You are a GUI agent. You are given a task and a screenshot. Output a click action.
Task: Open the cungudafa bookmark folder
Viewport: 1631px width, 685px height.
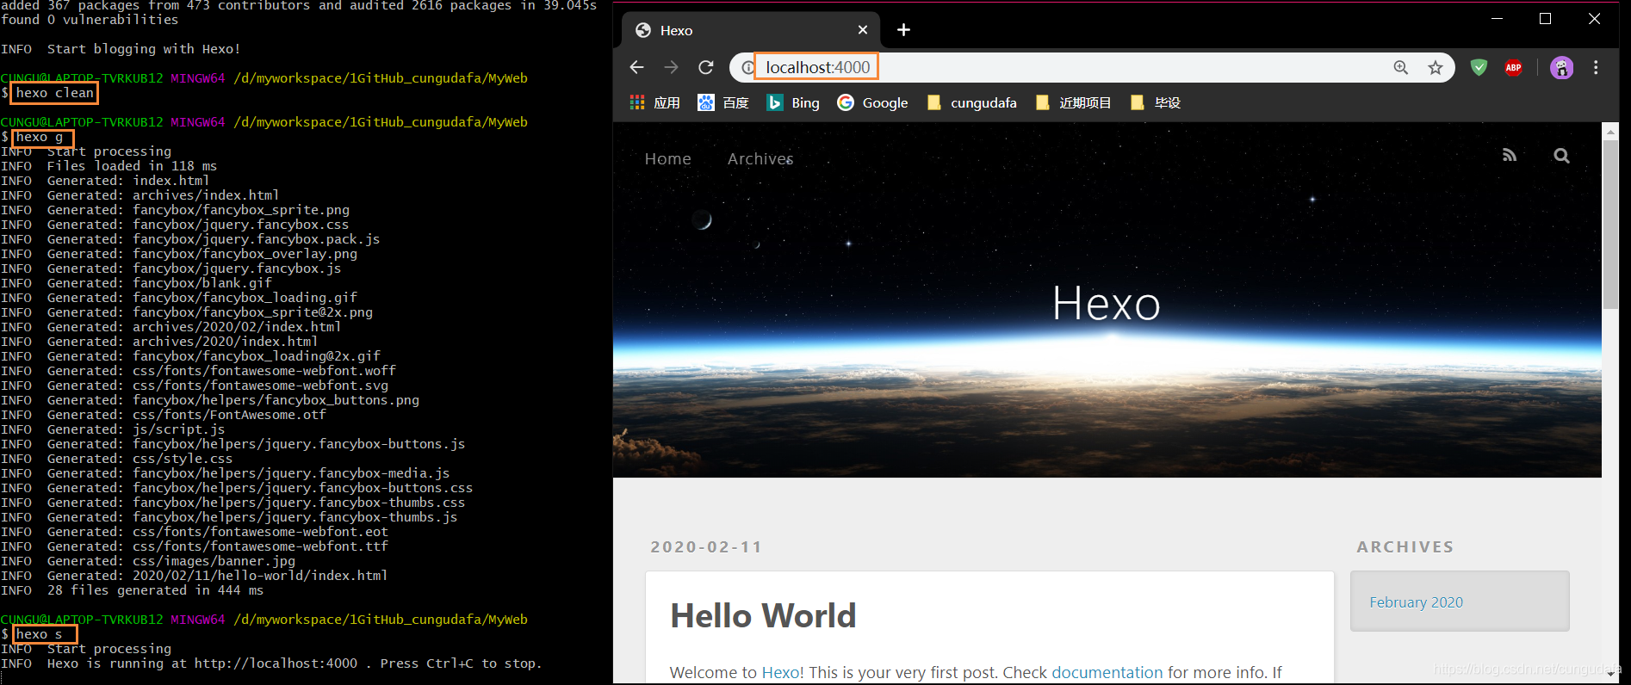[x=971, y=102]
